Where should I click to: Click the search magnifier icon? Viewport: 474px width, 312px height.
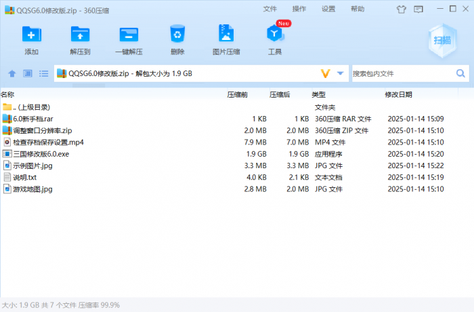[460, 73]
